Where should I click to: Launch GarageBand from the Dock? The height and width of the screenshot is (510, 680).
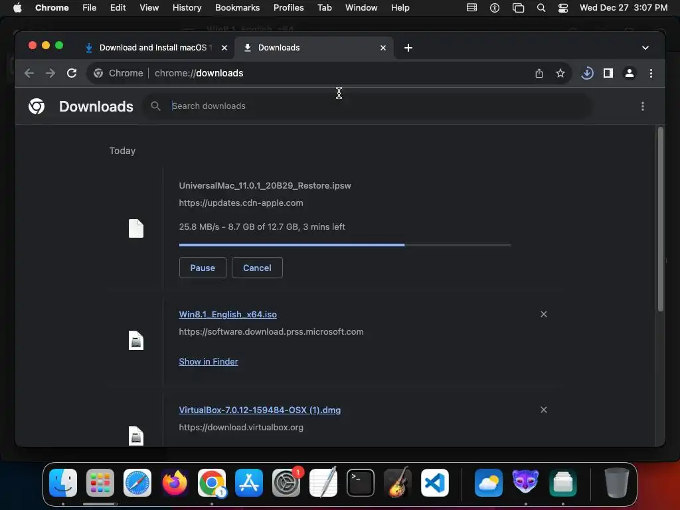pos(398,483)
